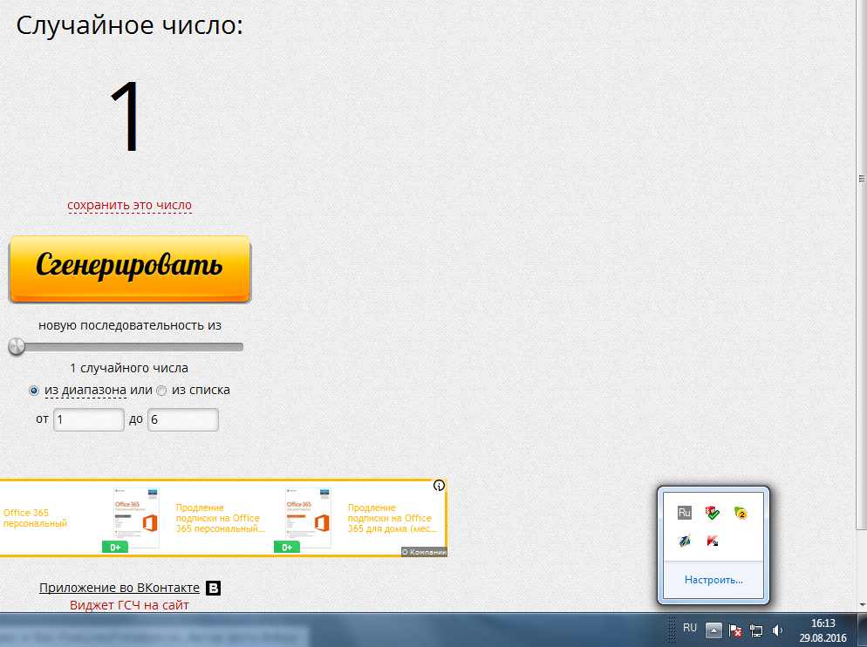Click the blue globe with pencil tray icon
This screenshot has width=867, height=647.
click(685, 541)
